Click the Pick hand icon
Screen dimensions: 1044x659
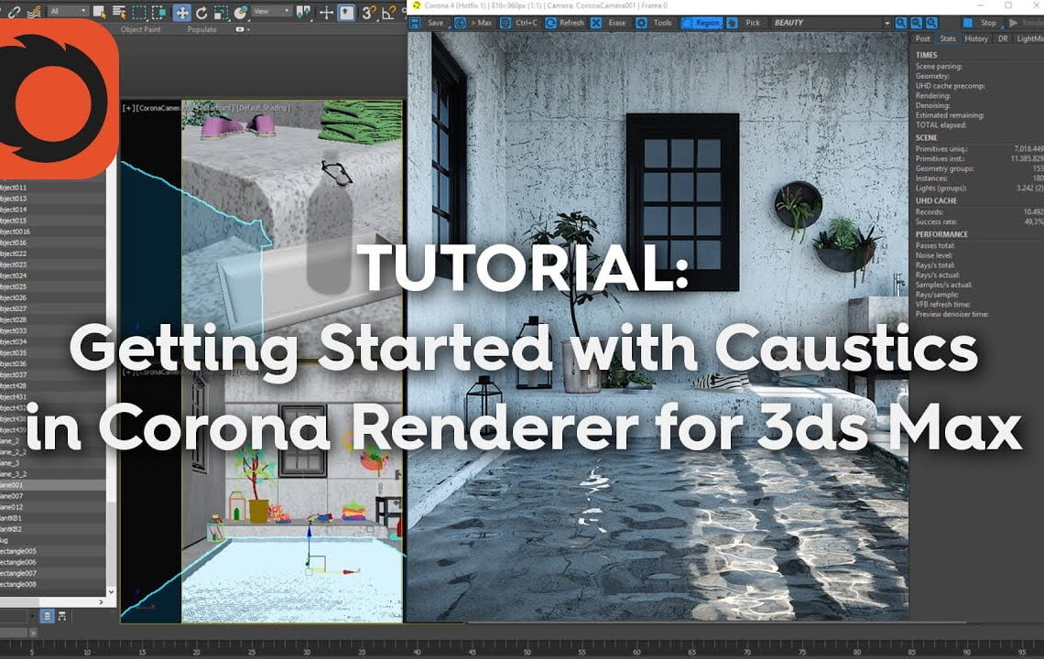732,23
